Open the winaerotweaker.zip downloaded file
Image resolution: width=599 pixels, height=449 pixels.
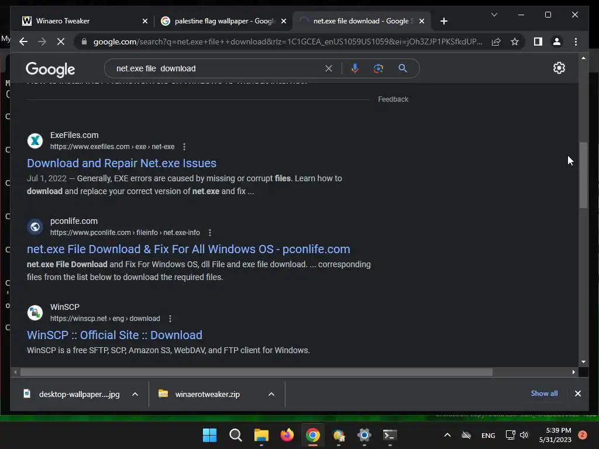(x=201, y=394)
